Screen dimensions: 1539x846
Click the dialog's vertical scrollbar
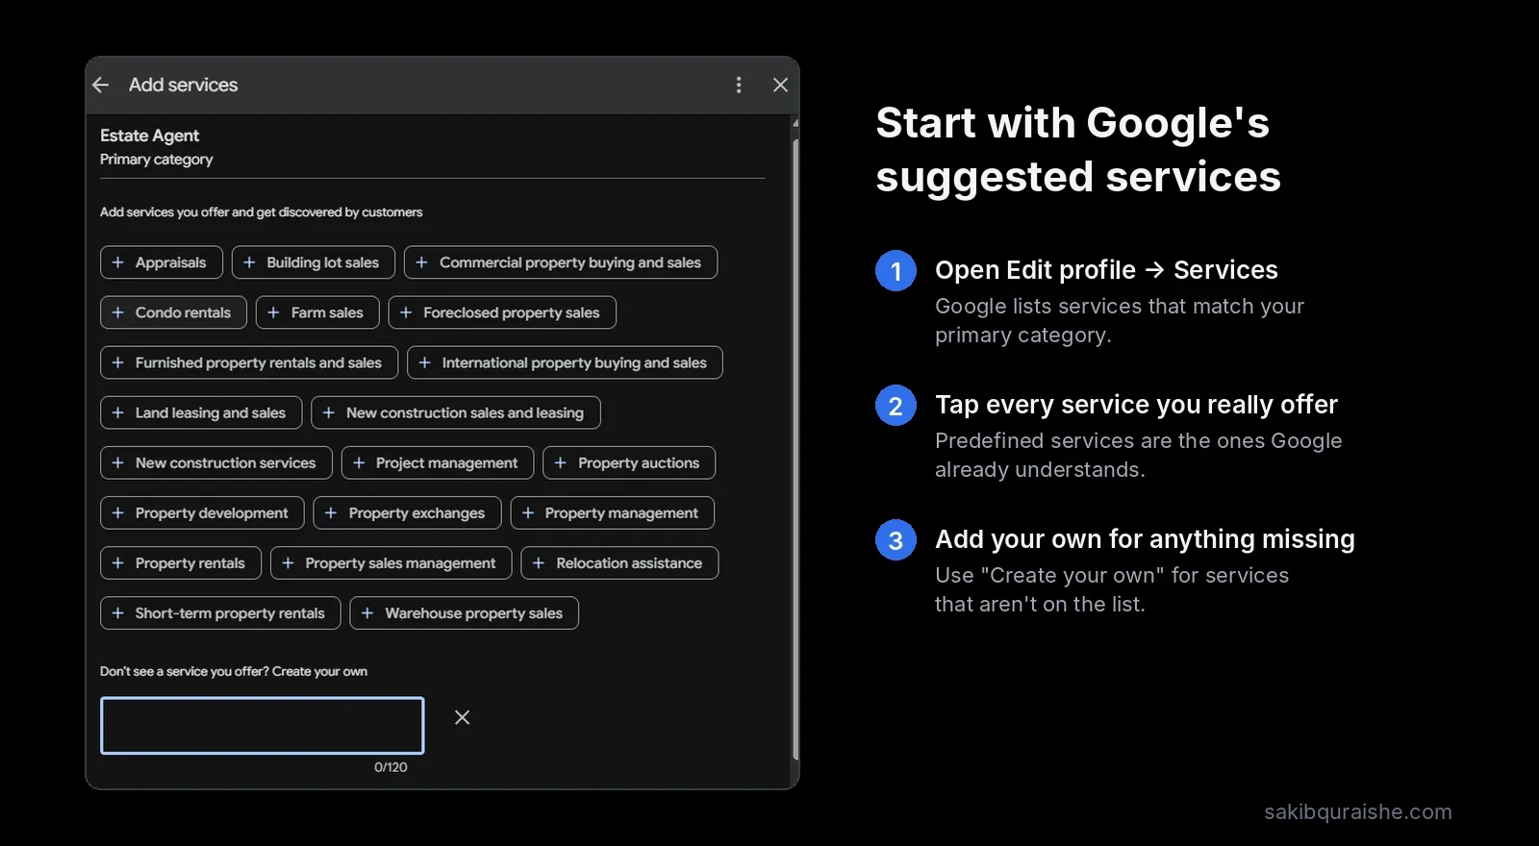[795, 448]
